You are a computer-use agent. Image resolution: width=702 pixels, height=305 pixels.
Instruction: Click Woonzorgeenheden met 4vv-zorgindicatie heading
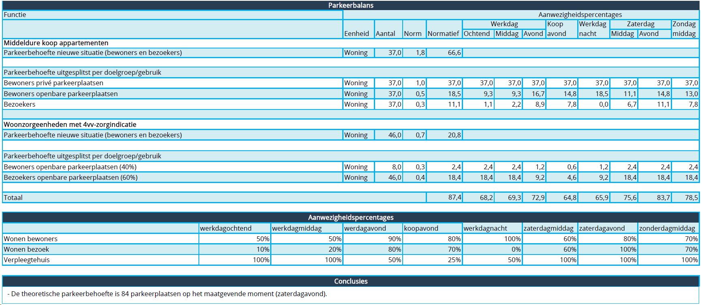pos(70,124)
